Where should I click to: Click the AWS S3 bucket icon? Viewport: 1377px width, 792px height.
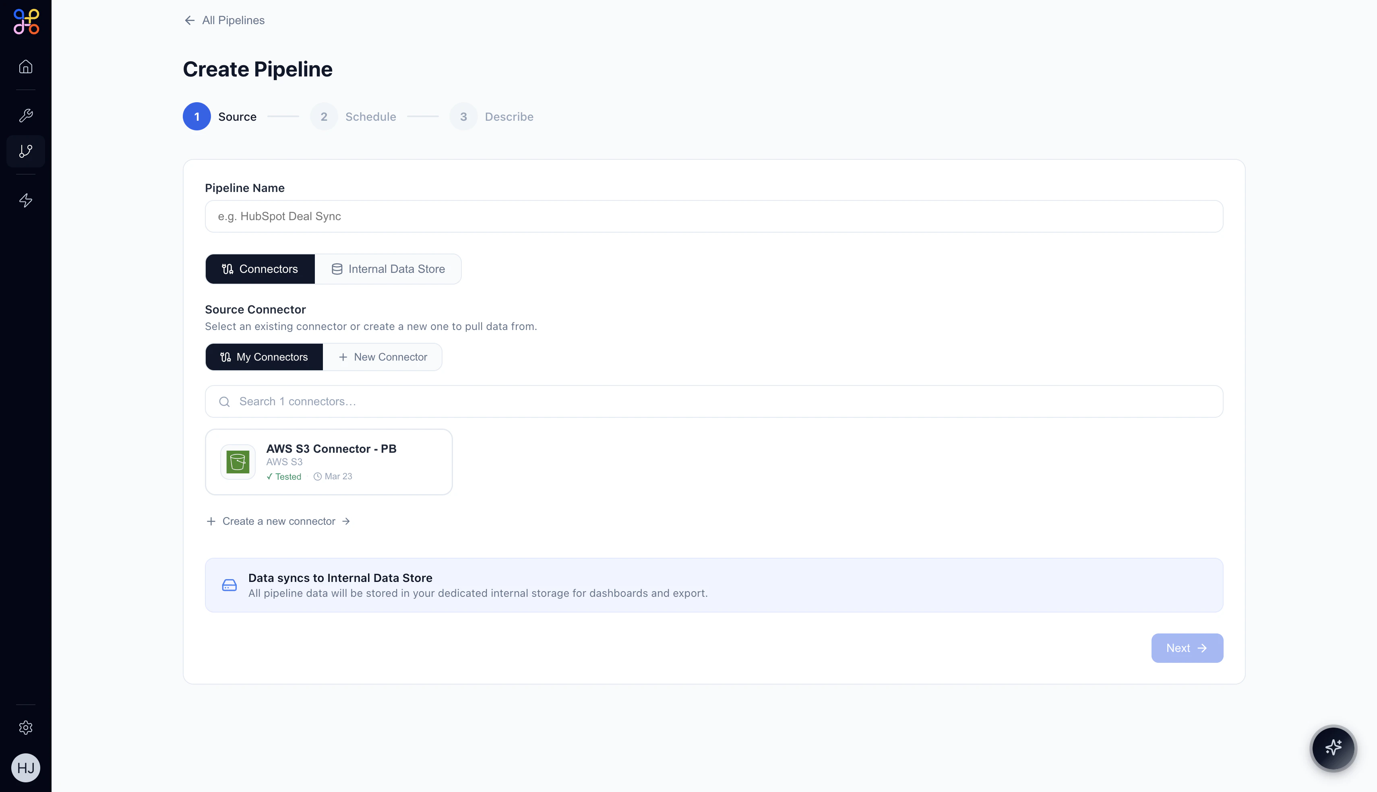[238, 462]
